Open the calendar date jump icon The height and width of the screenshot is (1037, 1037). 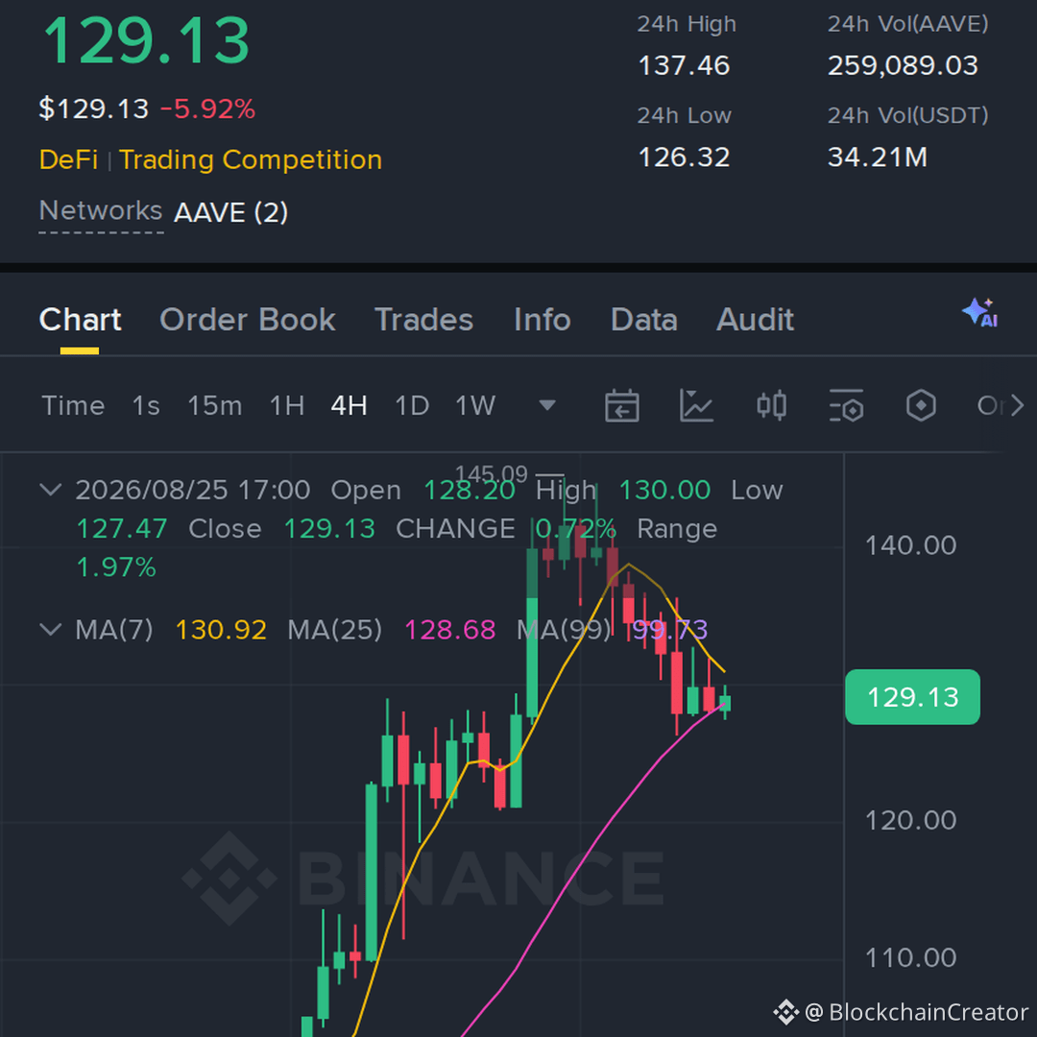[621, 405]
